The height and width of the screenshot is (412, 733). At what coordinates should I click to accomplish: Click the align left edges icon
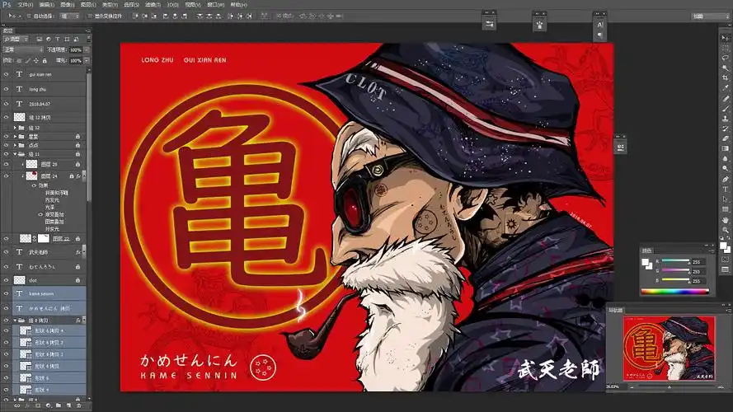click(166, 16)
